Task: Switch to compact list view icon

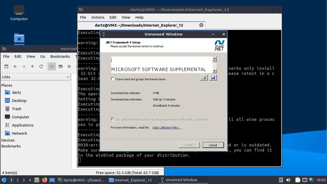Action: [69, 66]
